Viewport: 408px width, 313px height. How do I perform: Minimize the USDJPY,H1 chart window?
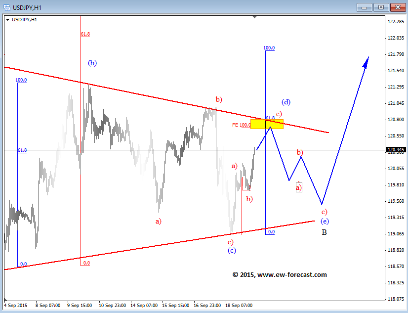click(x=365, y=7)
